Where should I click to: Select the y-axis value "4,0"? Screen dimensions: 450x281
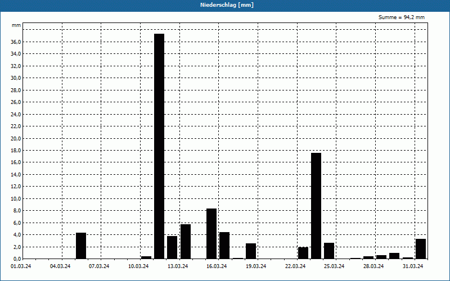tap(17, 235)
